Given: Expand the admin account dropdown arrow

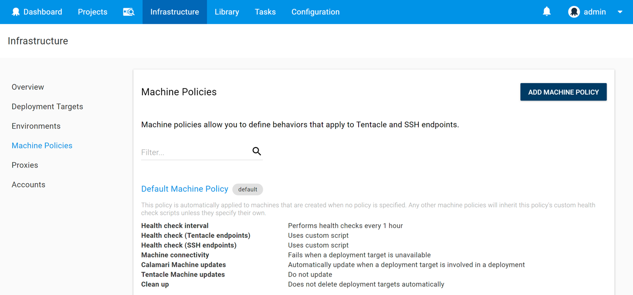Looking at the screenshot, I should [620, 12].
